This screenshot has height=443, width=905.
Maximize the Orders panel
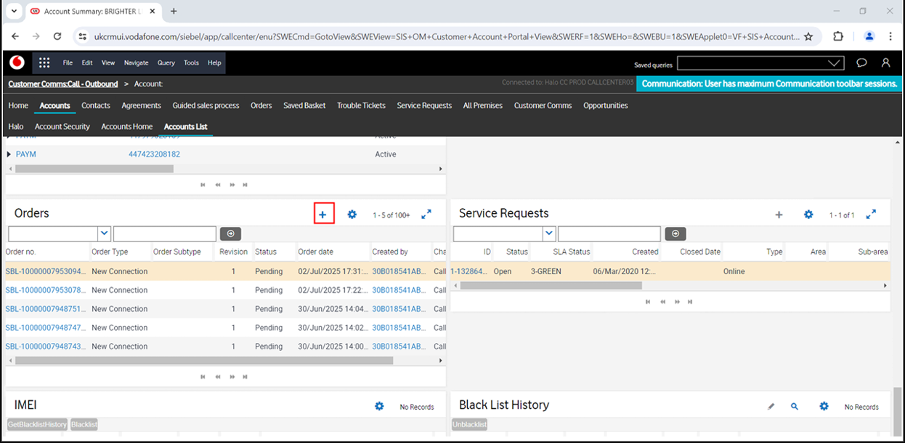point(426,214)
